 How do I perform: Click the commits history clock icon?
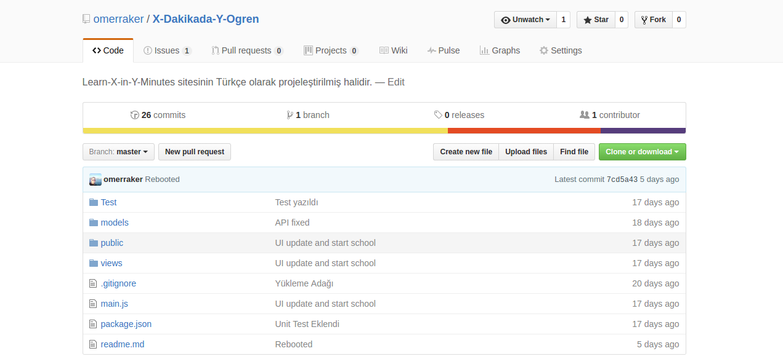coord(135,115)
